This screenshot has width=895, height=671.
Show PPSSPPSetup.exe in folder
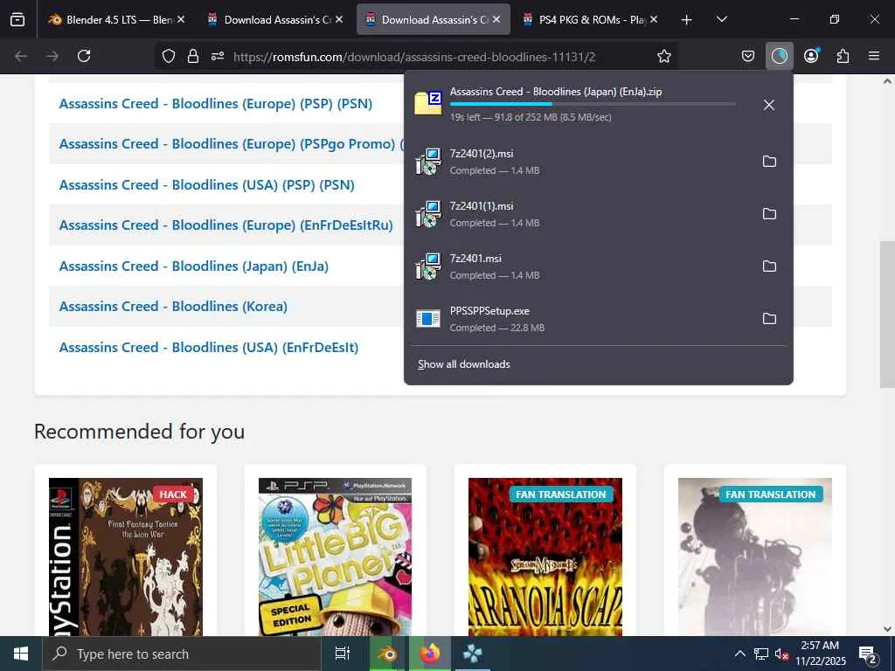[769, 319]
